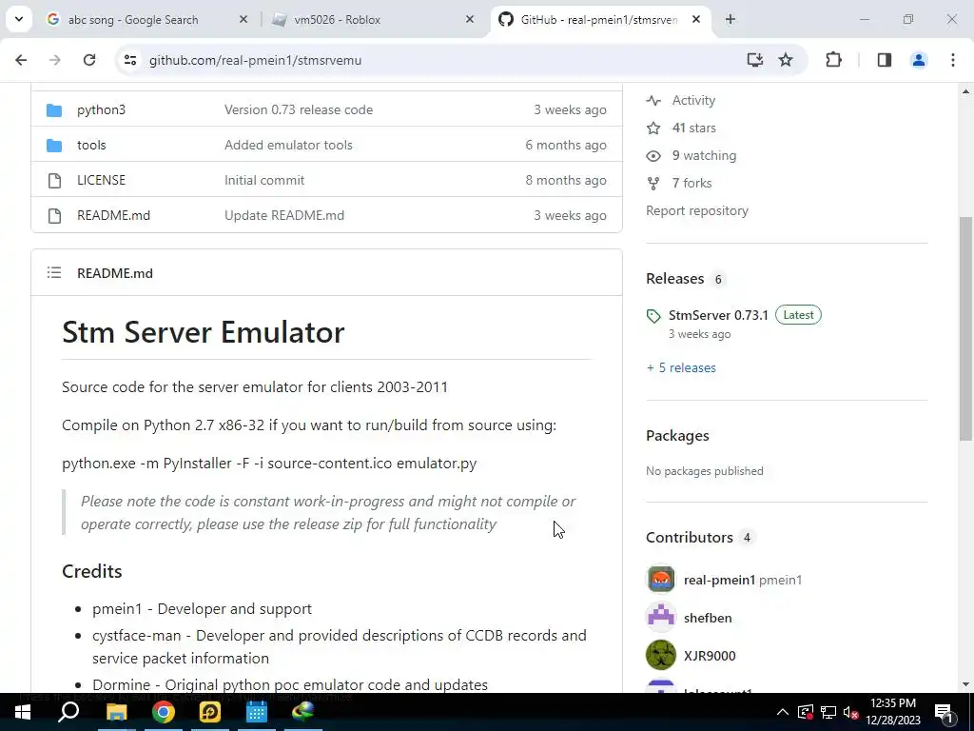Open 'Initial commit' commit message

pos(264,180)
